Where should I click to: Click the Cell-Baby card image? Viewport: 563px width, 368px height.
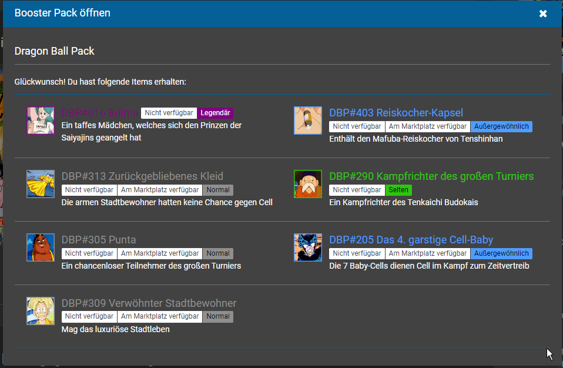click(x=308, y=247)
